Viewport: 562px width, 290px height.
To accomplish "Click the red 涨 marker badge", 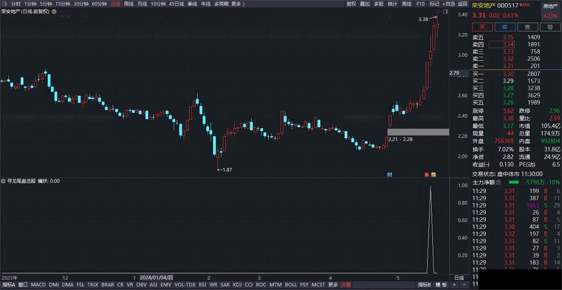I will tap(426, 174).
